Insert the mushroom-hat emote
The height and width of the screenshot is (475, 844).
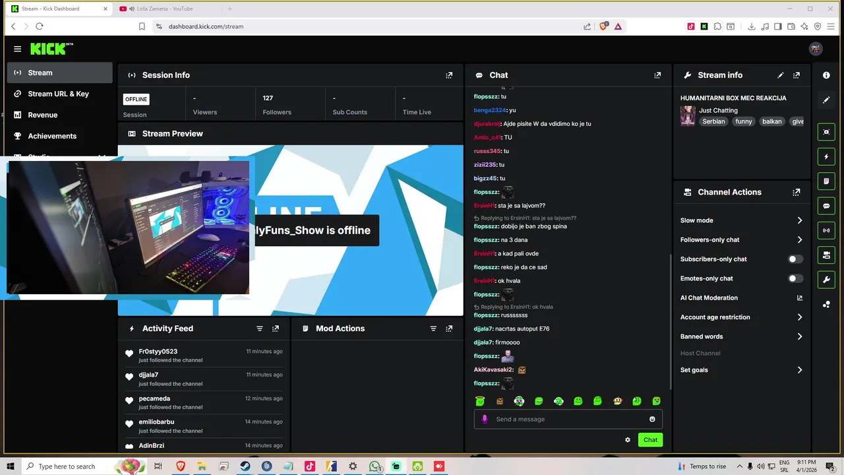click(617, 401)
